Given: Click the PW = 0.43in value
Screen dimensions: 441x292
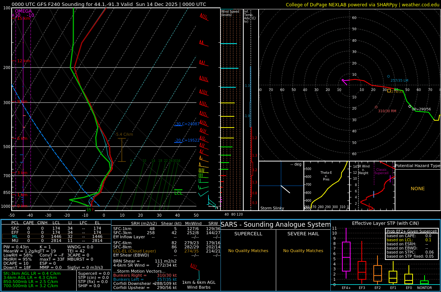Looking at the screenshot, I should point(16,247).
